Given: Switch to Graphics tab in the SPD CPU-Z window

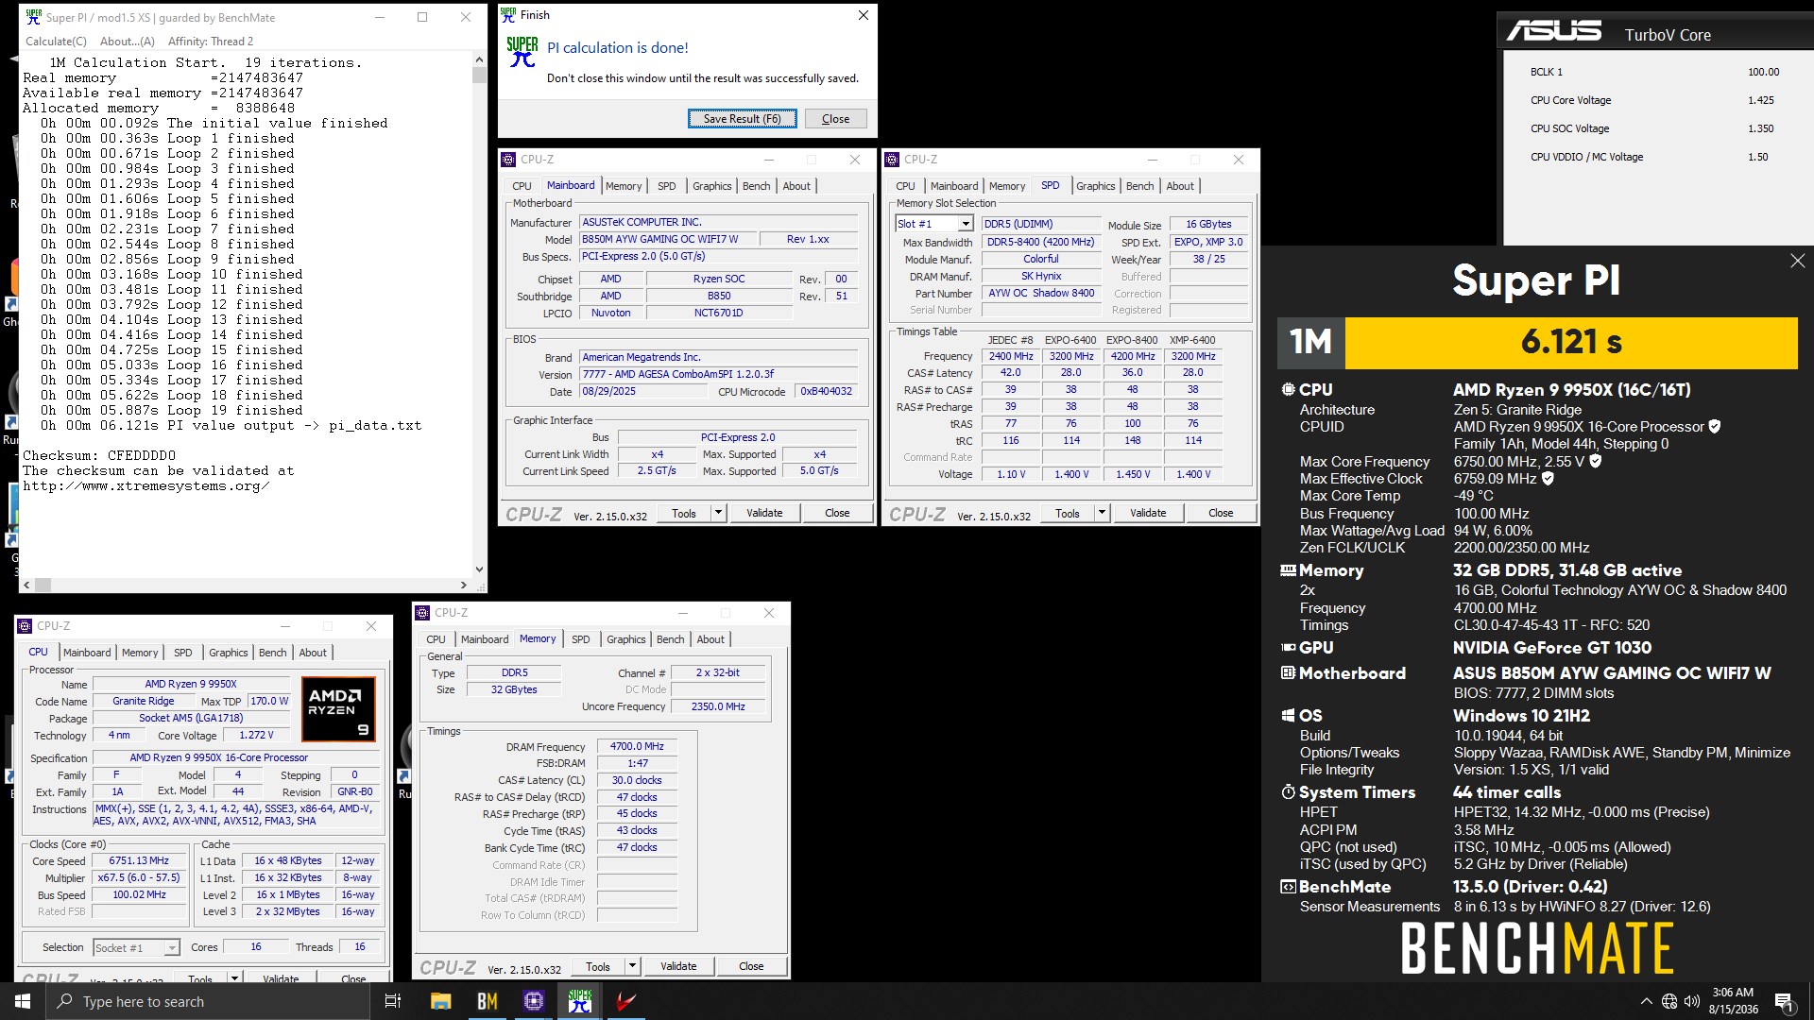Looking at the screenshot, I should tap(1095, 186).
